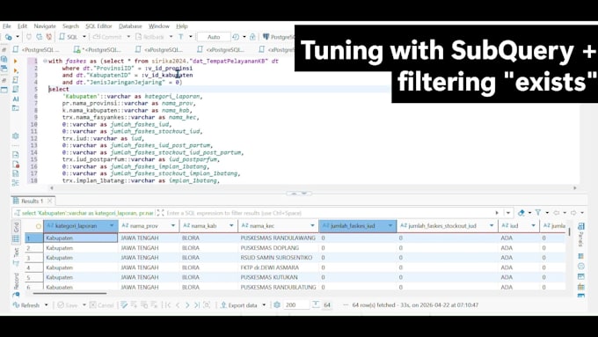This screenshot has height=337, width=598.
Task: Click the Refresh button
Action: tap(26, 305)
